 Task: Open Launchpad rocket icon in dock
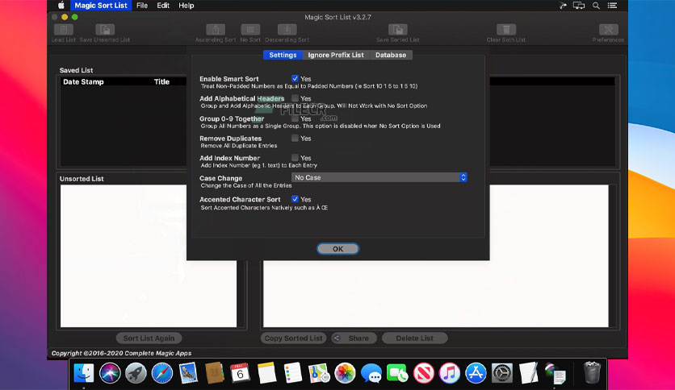[136, 373]
